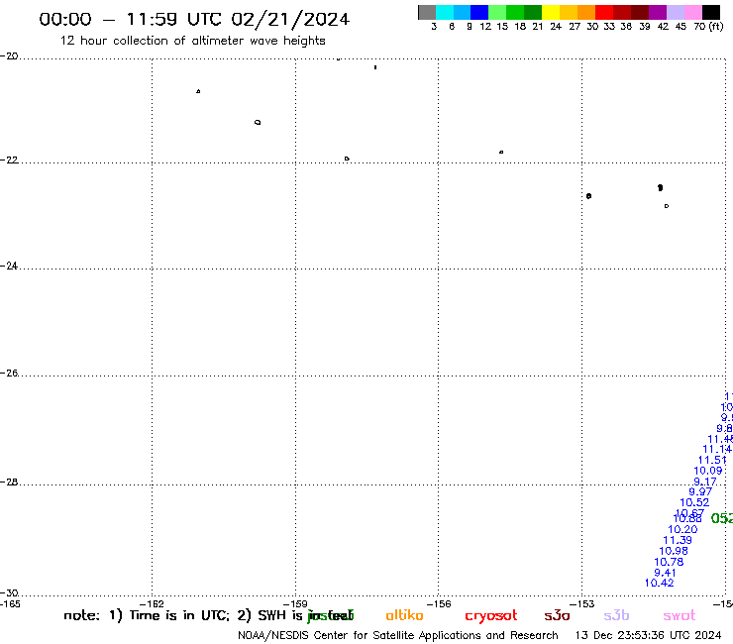Click the 10.78 wave height value
Image resolution: width=733 pixels, height=644 pixels.
tap(669, 562)
